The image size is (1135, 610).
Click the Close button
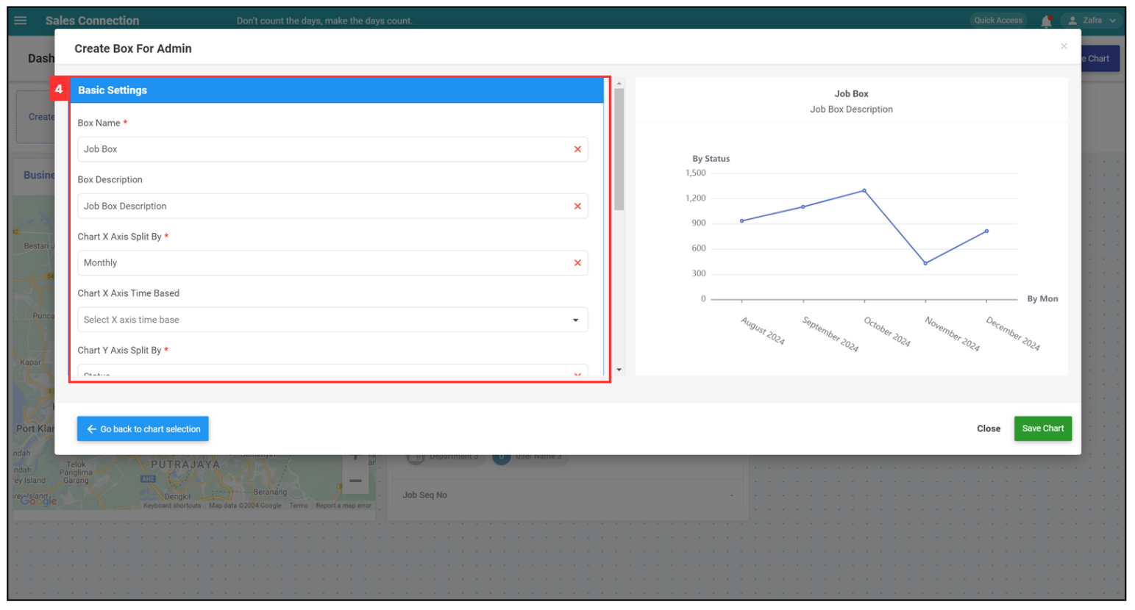(989, 428)
